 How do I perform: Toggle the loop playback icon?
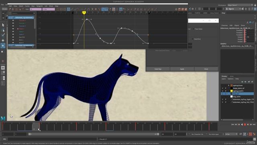(x=241, y=134)
